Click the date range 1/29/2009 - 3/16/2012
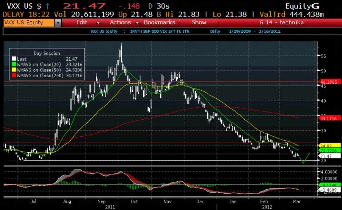This screenshot has width=342, height=210. (255, 31)
